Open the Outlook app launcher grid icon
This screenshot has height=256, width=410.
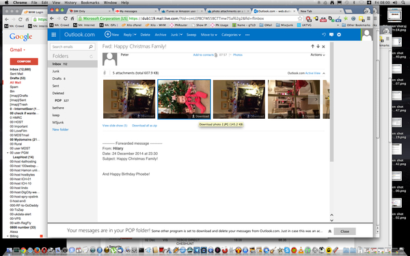[53, 35]
